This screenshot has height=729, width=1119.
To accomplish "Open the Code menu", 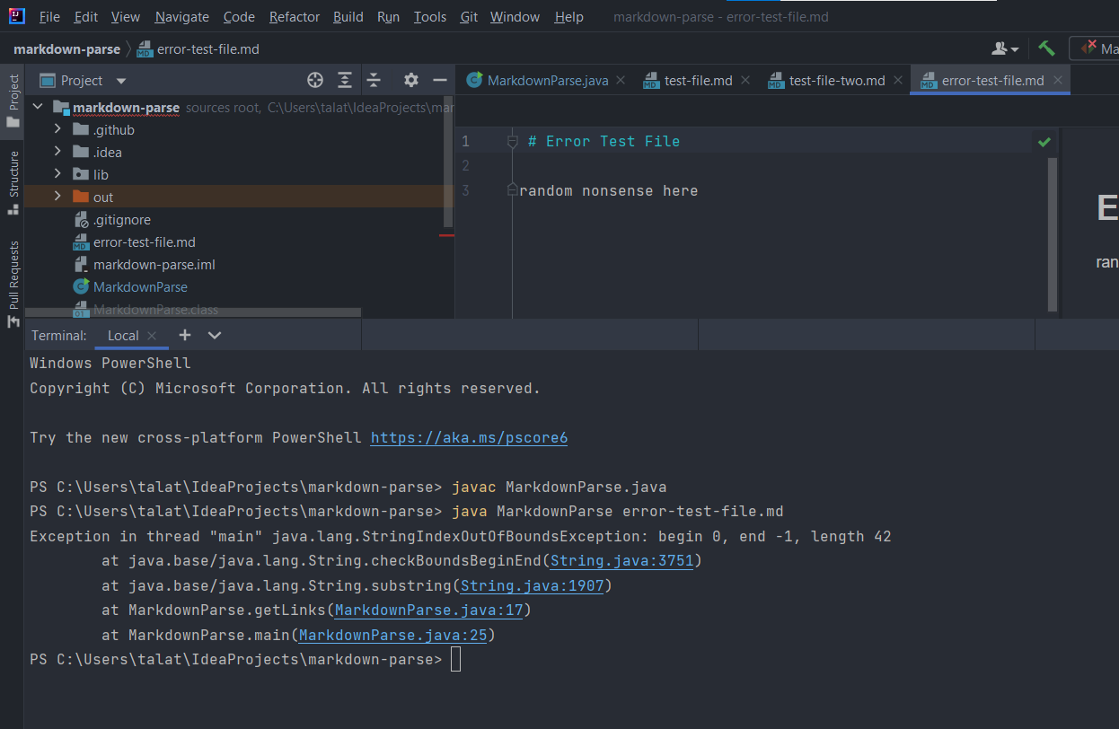I will tap(239, 17).
